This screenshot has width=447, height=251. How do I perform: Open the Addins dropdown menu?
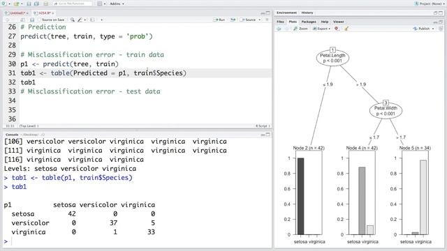tap(117, 3)
